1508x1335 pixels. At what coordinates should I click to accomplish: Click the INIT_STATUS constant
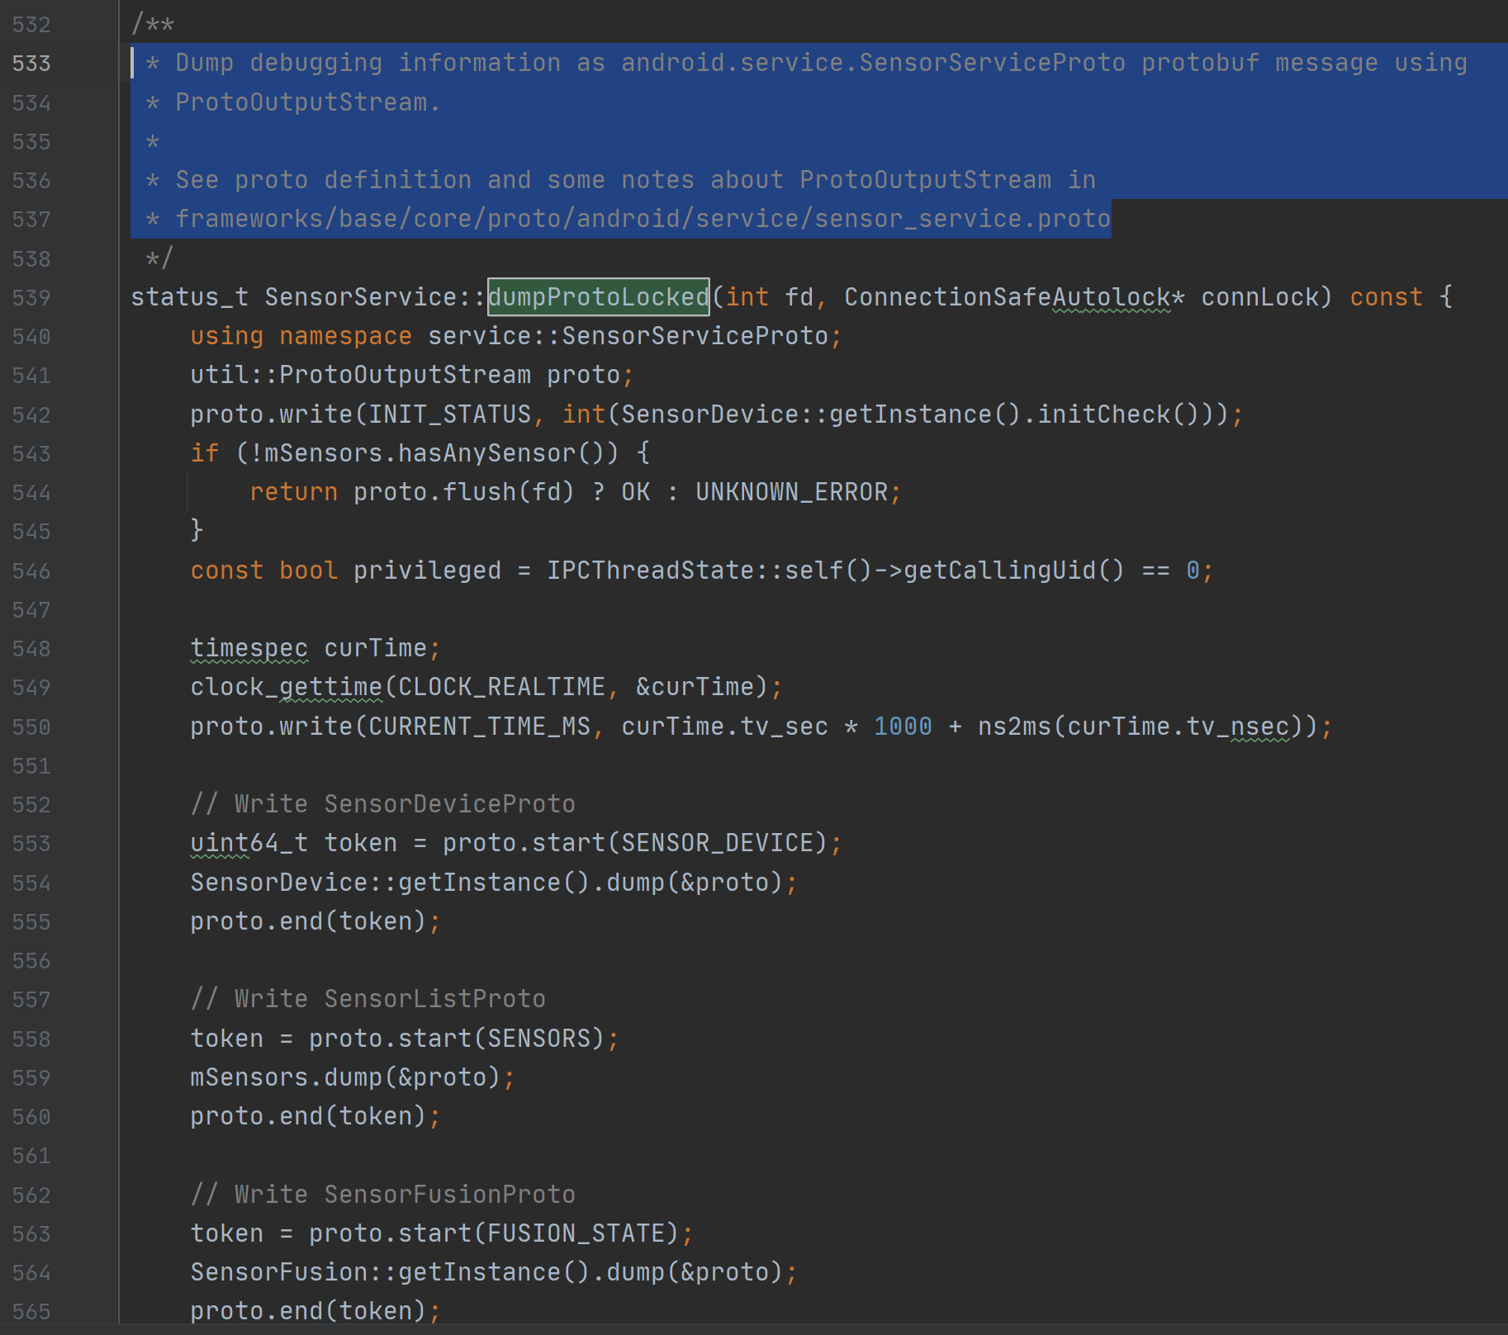[x=449, y=414]
